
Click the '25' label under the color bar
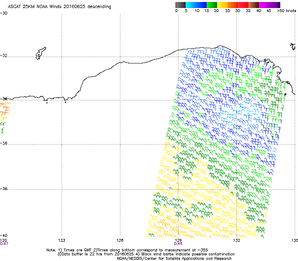[228, 11]
